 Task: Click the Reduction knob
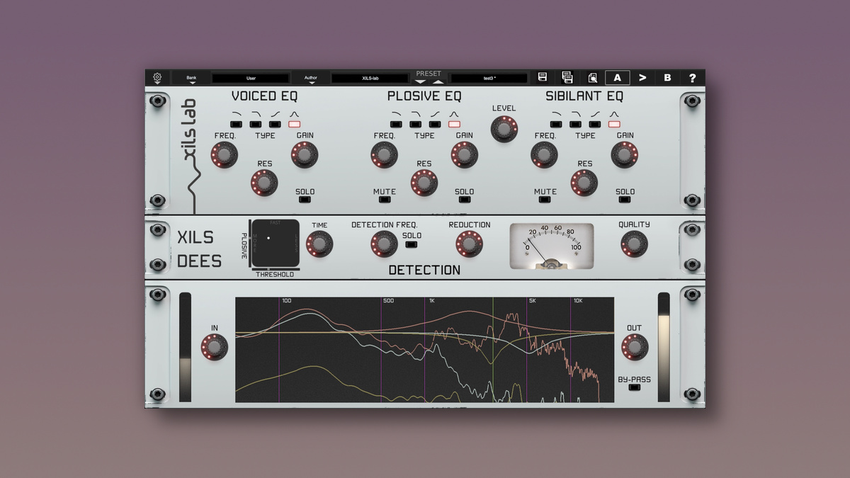click(469, 244)
